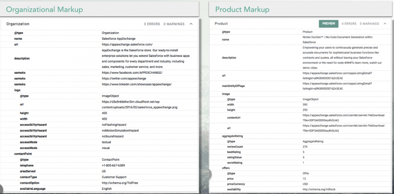Click the availableLanguage value 'English'
This screenshot has height=194, width=394.
107,188
